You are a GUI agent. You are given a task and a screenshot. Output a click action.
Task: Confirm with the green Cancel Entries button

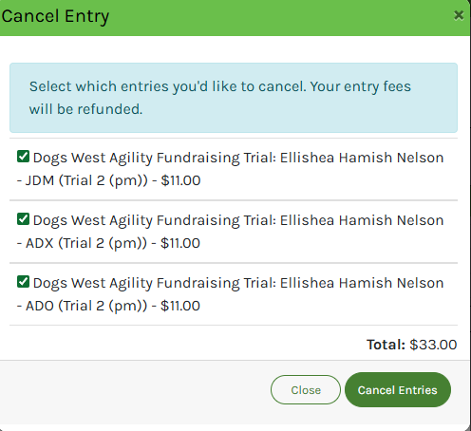coord(398,390)
